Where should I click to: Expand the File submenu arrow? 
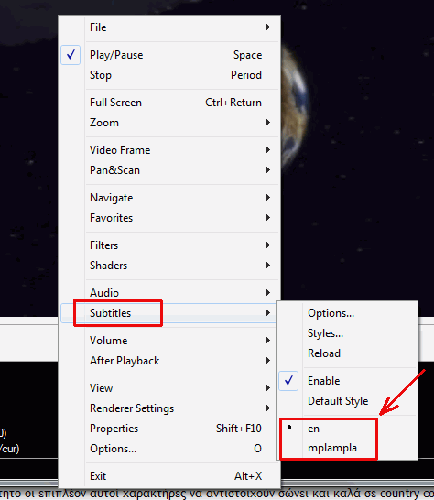(x=268, y=27)
